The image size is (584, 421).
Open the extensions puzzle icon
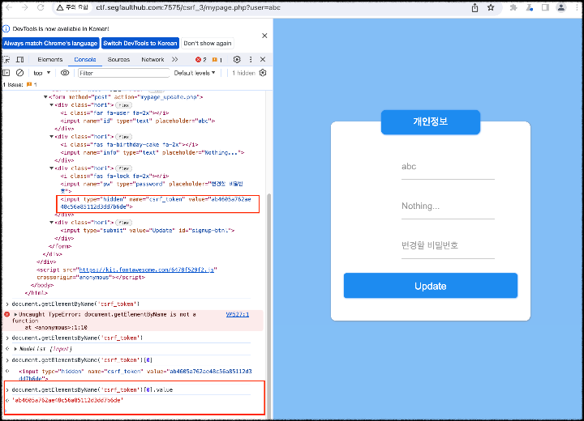pos(513,7)
